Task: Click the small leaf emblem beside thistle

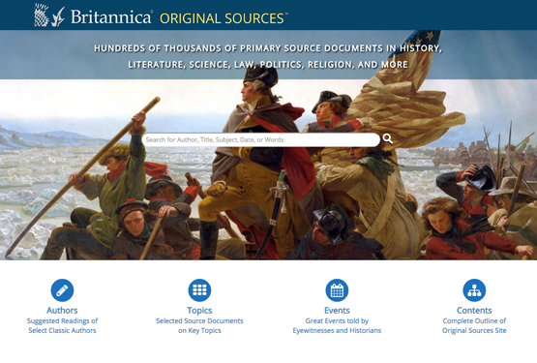Action: pyautogui.click(x=58, y=17)
